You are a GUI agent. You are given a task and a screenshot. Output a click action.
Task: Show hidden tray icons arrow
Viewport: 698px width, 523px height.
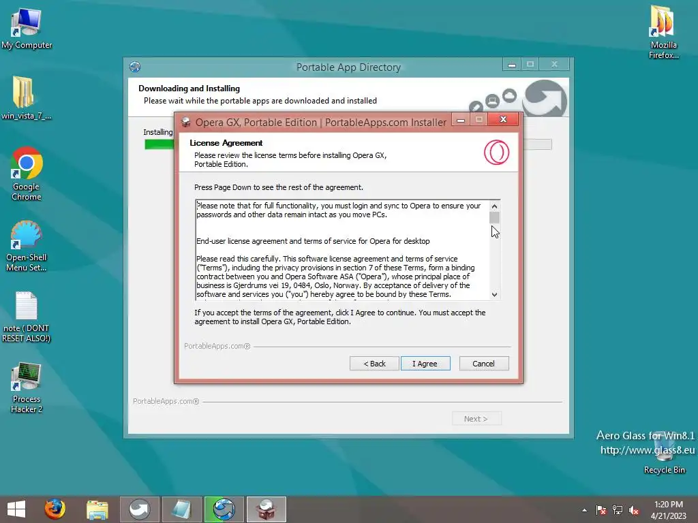point(584,510)
